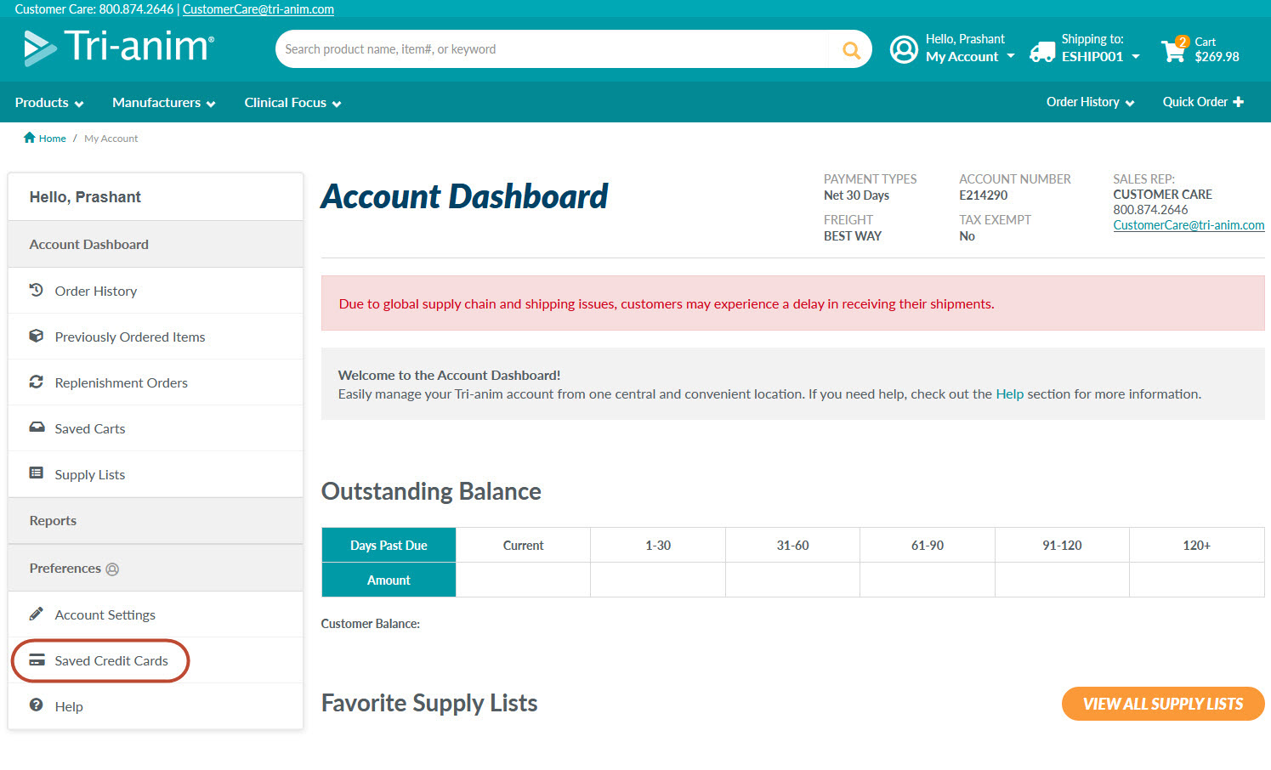Click the Home house icon in breadcrumb
Screen dimensions: 1271x770
coord(30,138)
